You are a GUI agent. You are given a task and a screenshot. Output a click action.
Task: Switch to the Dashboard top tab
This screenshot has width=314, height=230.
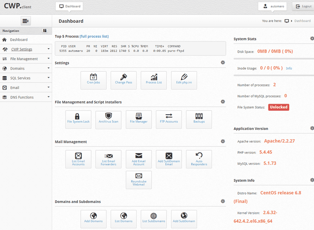[x=69, y=6]
